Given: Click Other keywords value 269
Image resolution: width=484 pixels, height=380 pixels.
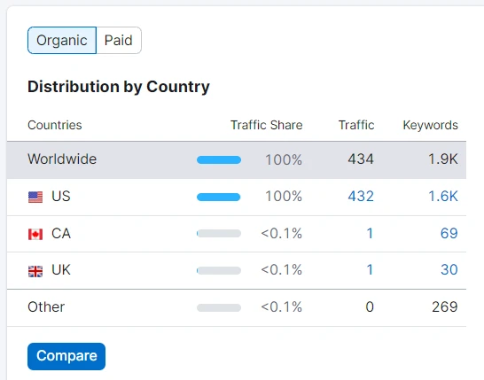Looking at the screenshot, I should (445, 306).
